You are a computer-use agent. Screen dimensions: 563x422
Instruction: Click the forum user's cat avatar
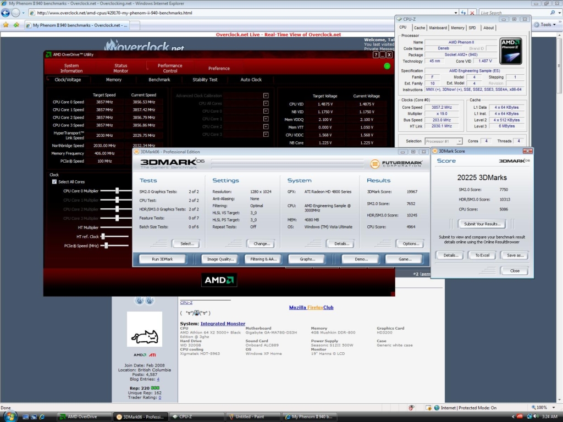click(x=145, y=329)
